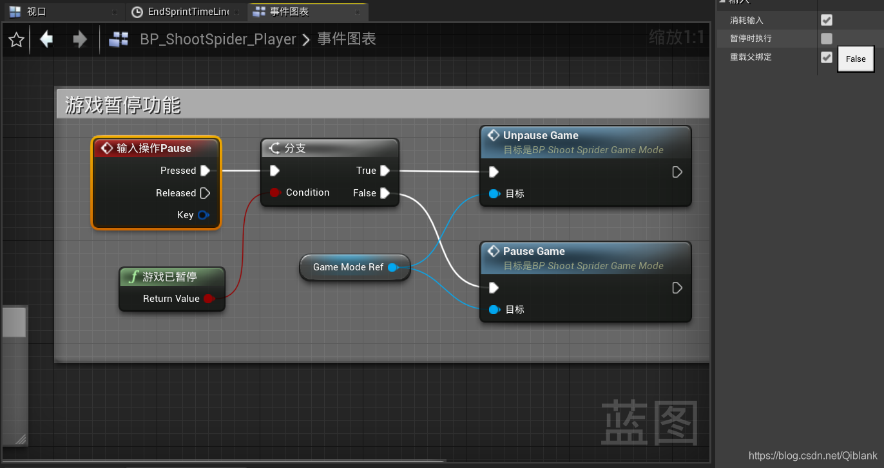The image size is (884, 468).
Task: Click Pause Game input exec pin
Action: (494, 288)
